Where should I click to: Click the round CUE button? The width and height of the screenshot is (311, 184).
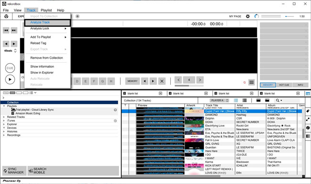coord(10,68)
